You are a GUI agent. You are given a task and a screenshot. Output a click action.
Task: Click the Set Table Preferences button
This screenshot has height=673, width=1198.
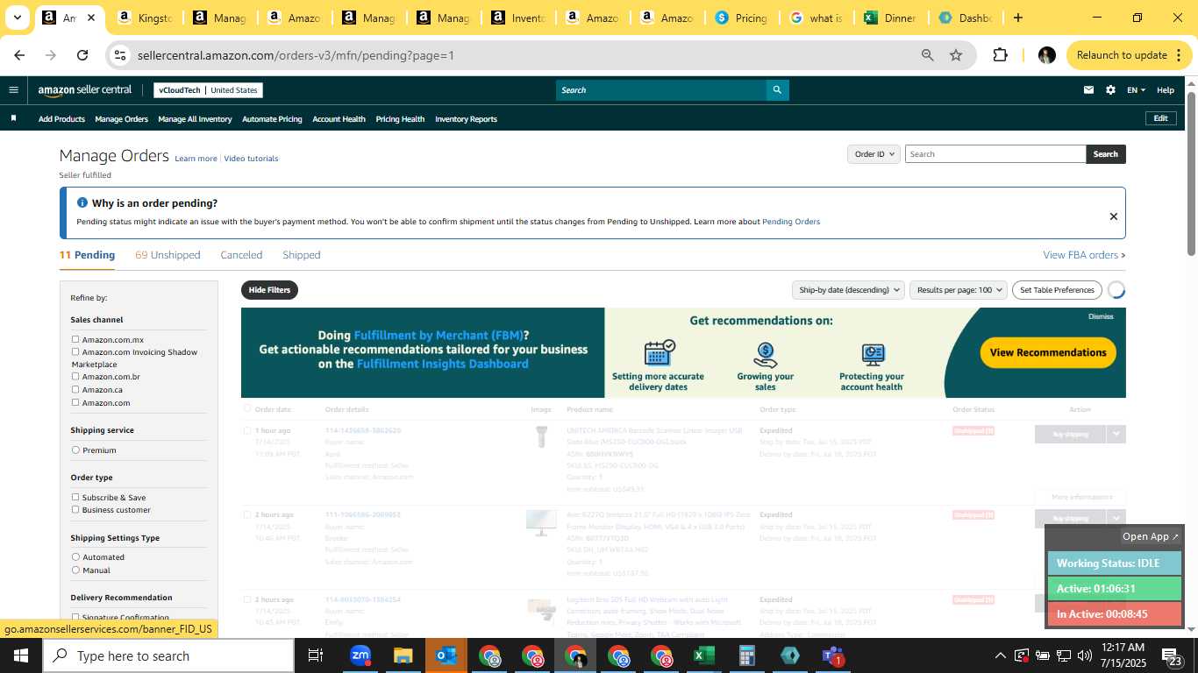coord(1057,290)
